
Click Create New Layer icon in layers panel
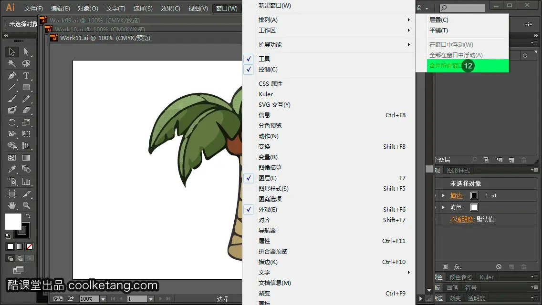(511, 160)
